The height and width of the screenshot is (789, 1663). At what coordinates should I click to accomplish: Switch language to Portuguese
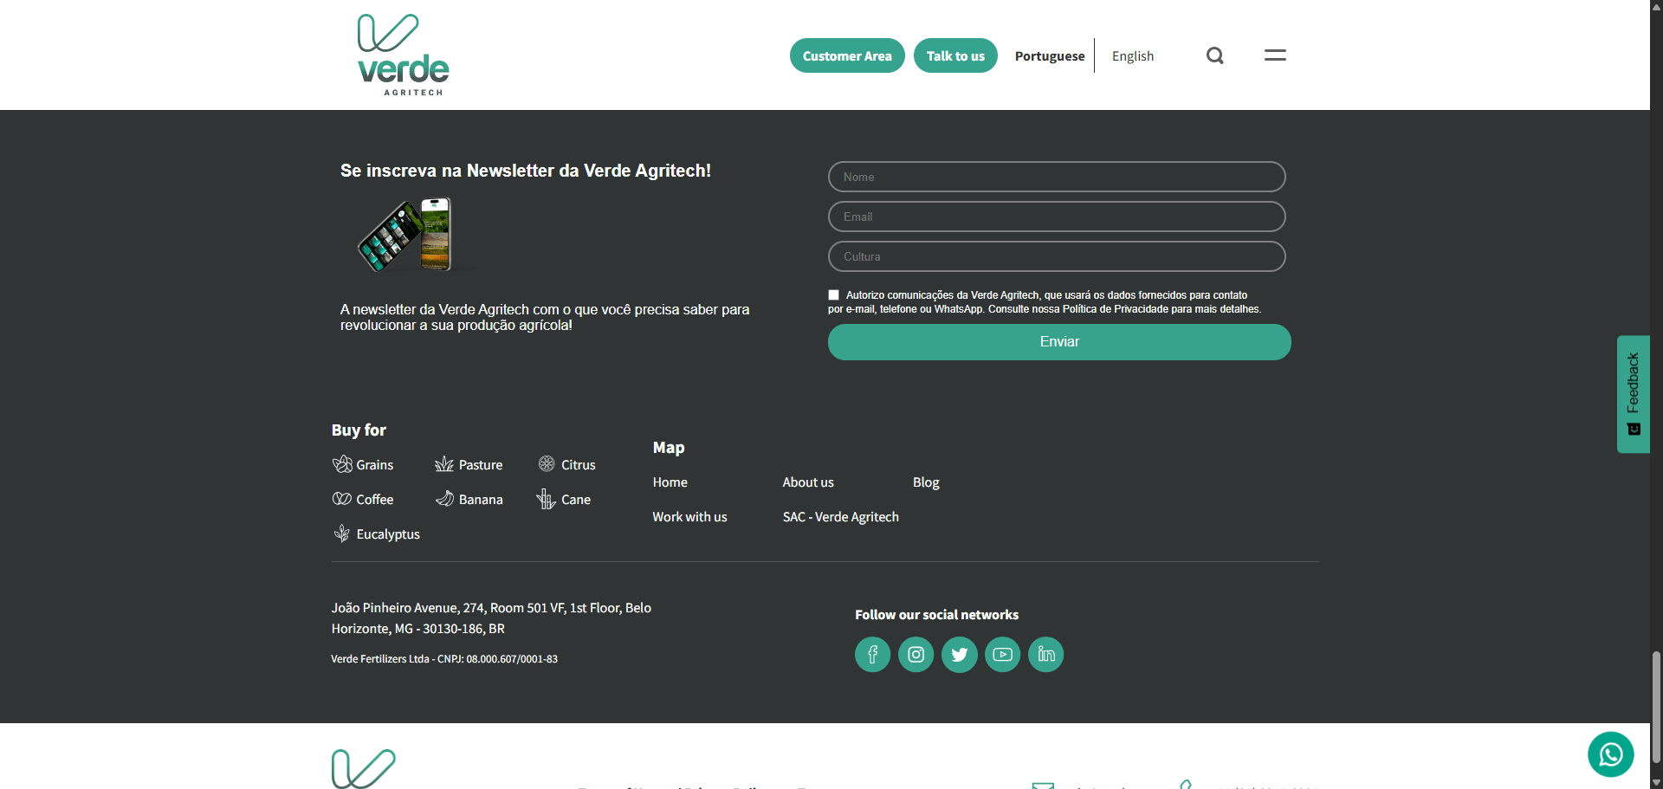click(1049, 55)
